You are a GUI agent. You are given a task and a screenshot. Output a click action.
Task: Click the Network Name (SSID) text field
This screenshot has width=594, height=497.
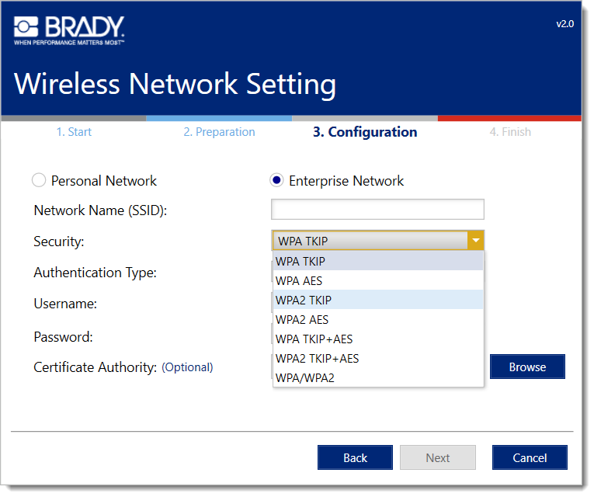pyautogui.click(x=377, y=210)
